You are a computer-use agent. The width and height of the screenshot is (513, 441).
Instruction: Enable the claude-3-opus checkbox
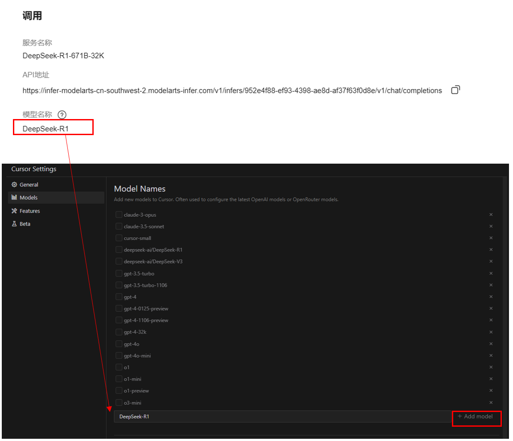click(x=119, y=214)
